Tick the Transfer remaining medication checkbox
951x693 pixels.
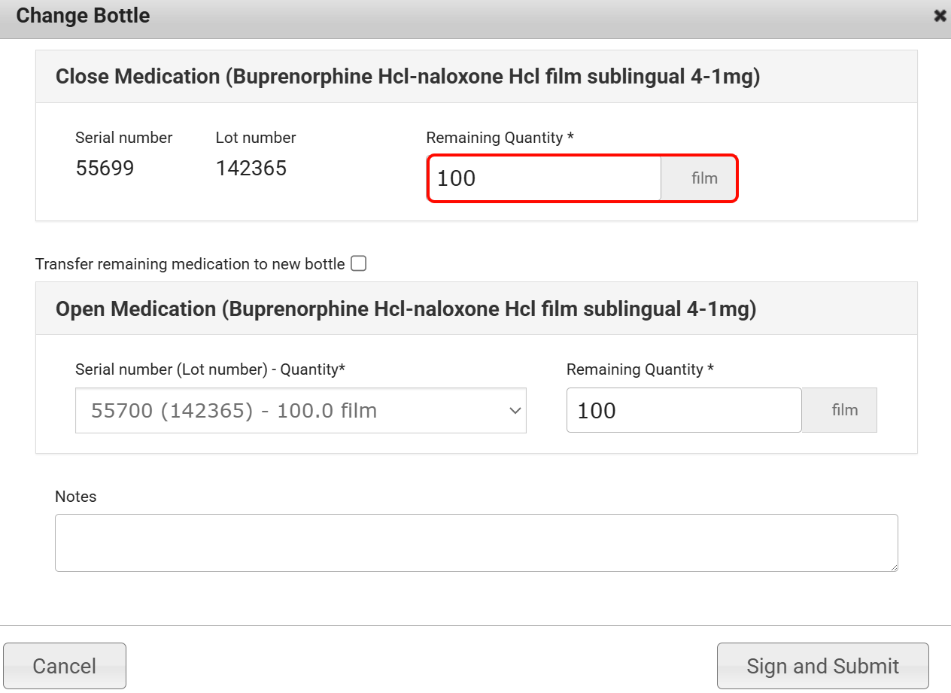359,263
